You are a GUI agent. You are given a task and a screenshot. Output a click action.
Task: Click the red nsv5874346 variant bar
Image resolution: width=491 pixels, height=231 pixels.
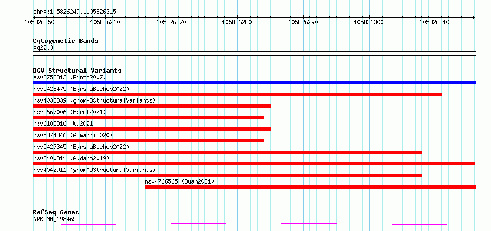click(148, 141)
